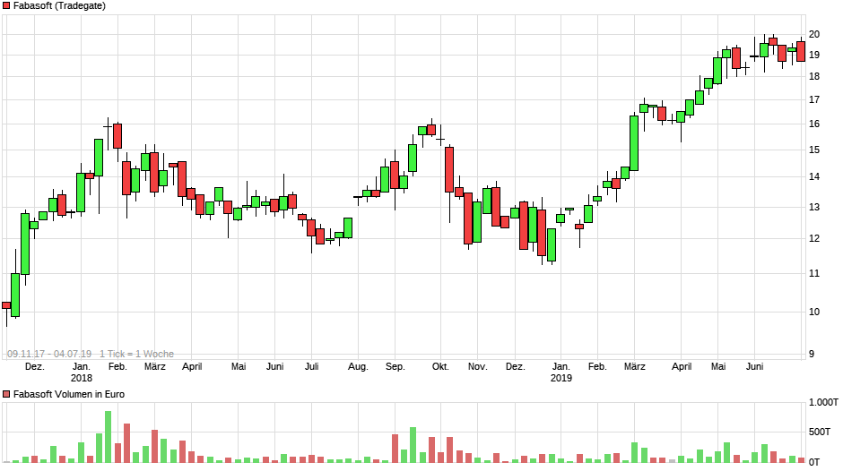Screen dimensions: 843x471
Task: Click the "Juli" time axis label
Action: 312,366
